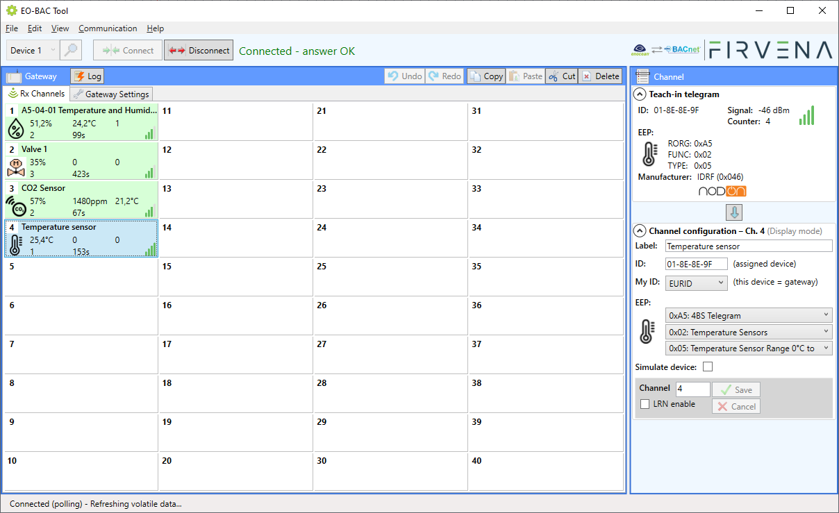Click the Gateway panel icon

[x=14, y=76]
